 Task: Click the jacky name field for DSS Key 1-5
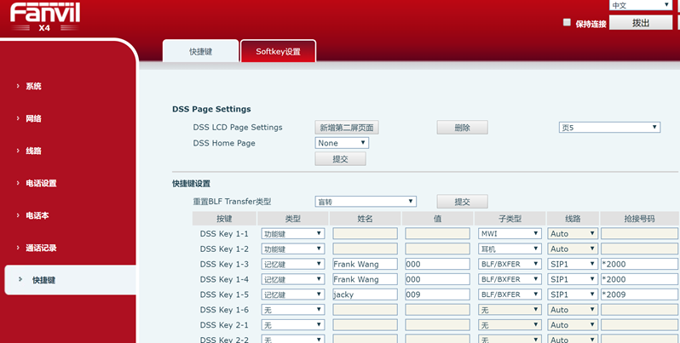(x=366, y=294)
